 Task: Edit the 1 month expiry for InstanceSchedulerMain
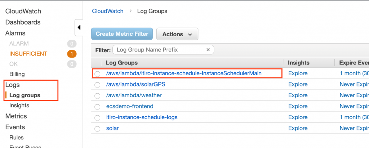click(x=354, y=73)
